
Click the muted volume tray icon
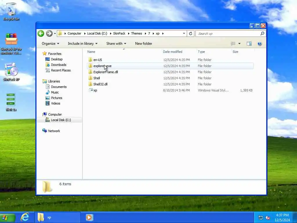[x=268, y=218]
